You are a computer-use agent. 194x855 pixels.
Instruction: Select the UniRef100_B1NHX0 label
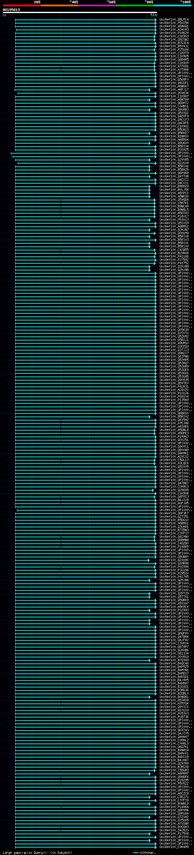174,136
